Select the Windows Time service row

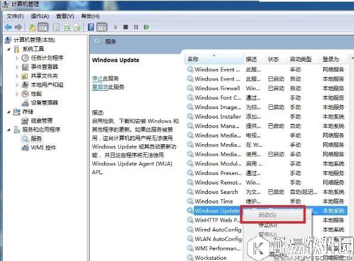tap(267, 201)
